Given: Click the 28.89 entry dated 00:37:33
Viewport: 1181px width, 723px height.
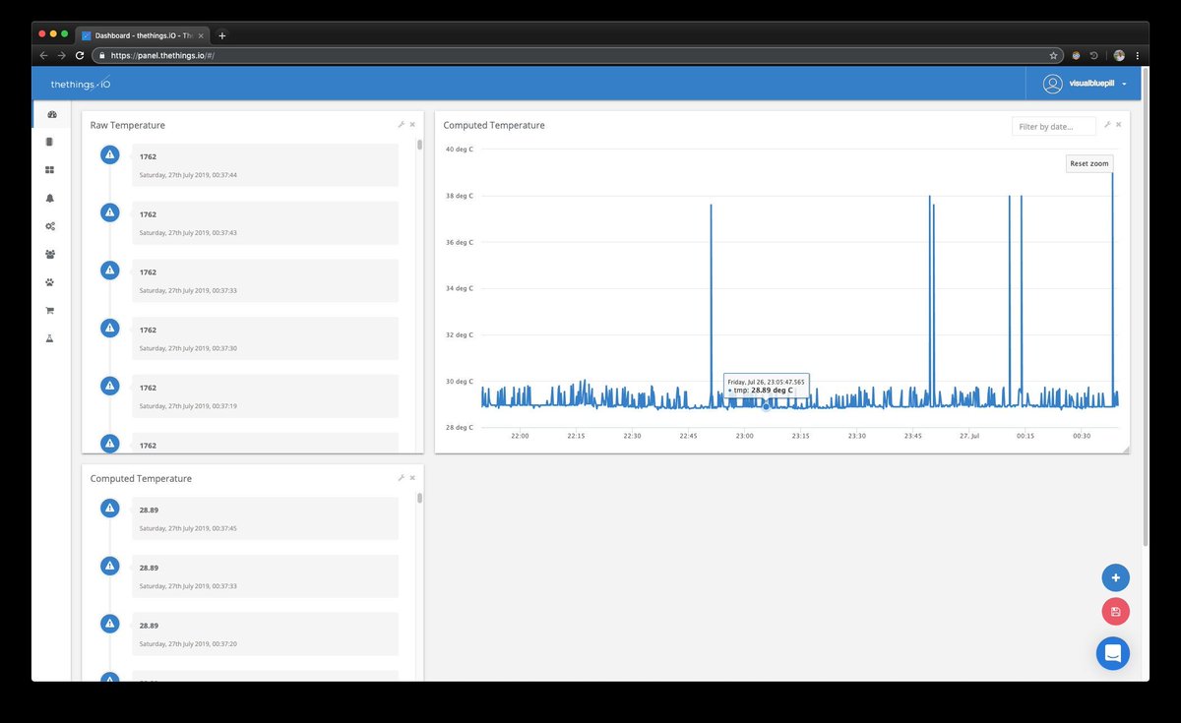Looking at the screenshot, I should coord(266,575).
